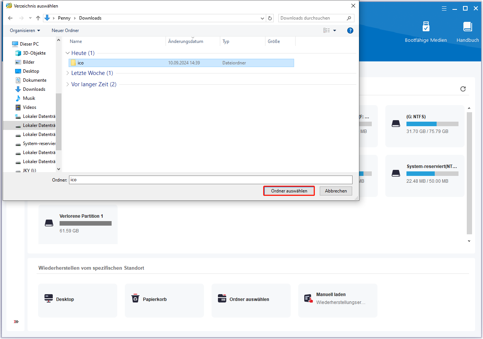Click the Ordner name input field
483x339 pixels.
[x=211, y=180]
